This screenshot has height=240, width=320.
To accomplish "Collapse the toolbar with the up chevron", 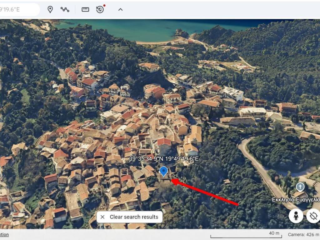I will (120, 9).
